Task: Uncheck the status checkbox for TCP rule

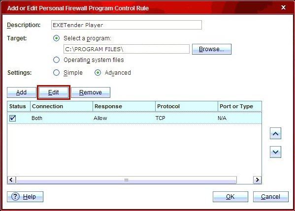Action: [13, 118]
